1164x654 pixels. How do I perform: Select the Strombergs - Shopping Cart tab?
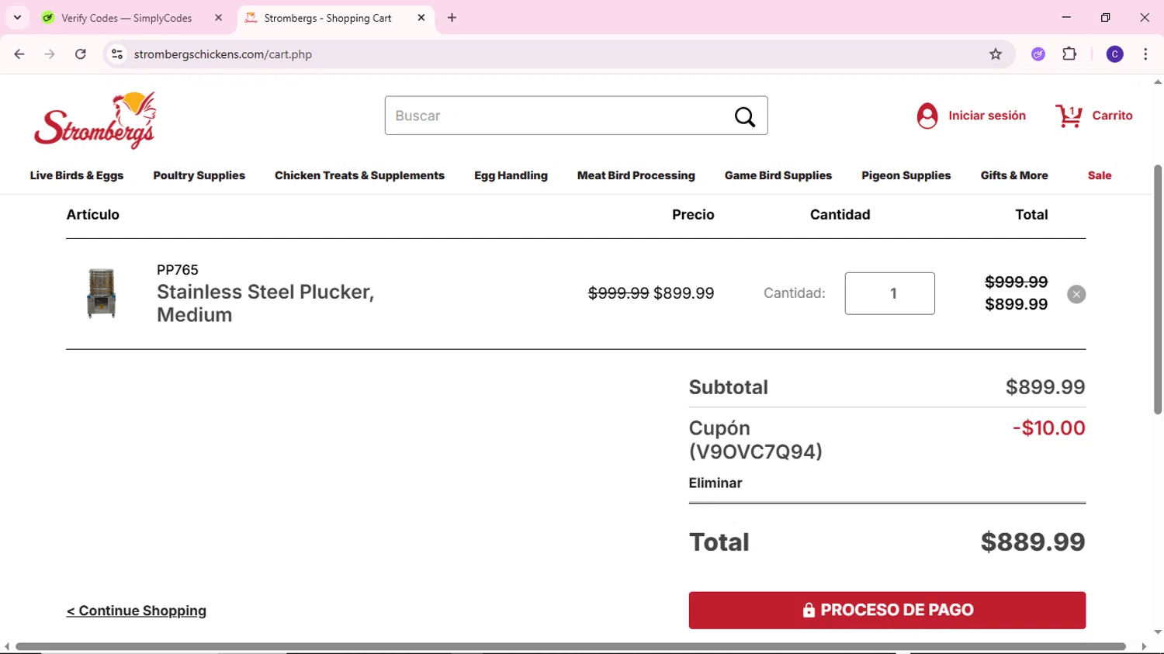pos(327,18)
